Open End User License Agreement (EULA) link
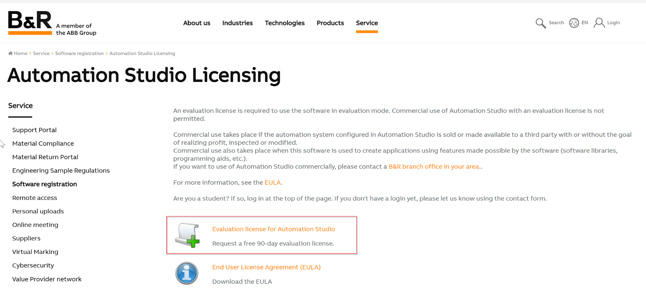The width and height of the screenshot is (646, 299). pyautogui.click(x=266, y=267)
